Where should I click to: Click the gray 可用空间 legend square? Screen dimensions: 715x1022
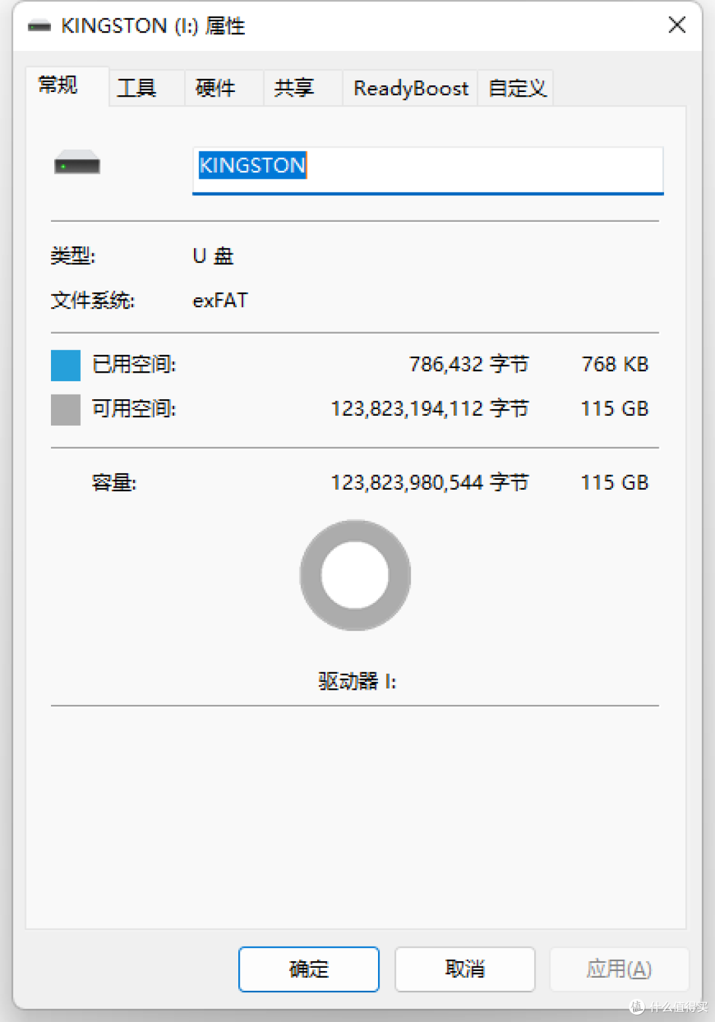point(64,410)
